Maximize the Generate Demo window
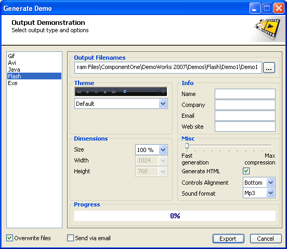The width and height of the screenshot is (287, 249). pos(267,8)
